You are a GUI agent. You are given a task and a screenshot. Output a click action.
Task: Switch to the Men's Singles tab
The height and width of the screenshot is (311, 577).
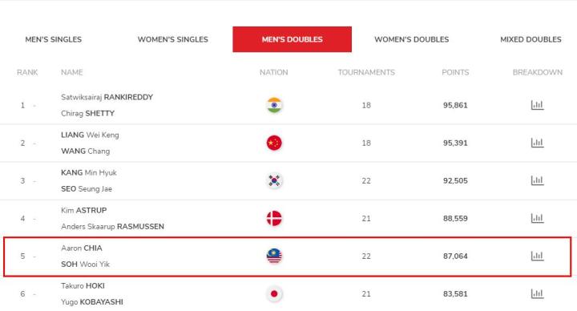tap(54, 39)
